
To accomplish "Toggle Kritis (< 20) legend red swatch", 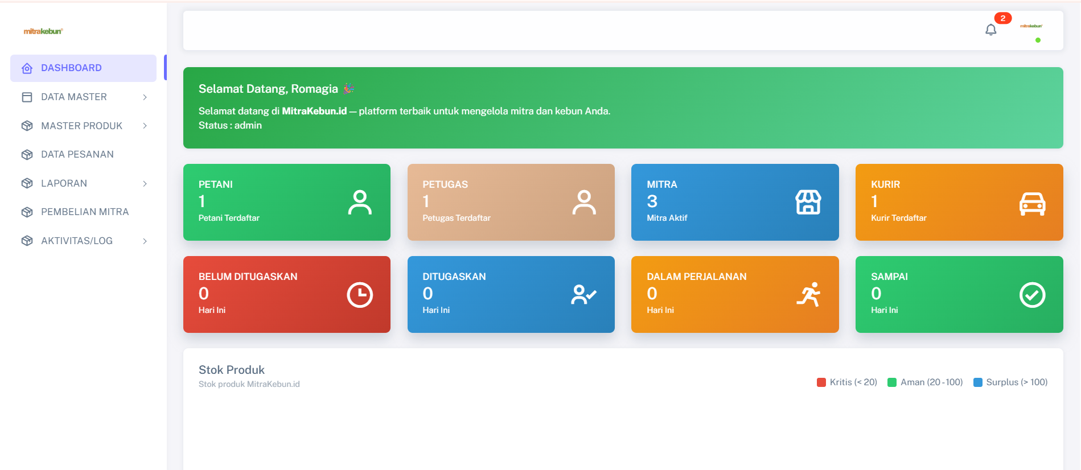I will point(821,382).
